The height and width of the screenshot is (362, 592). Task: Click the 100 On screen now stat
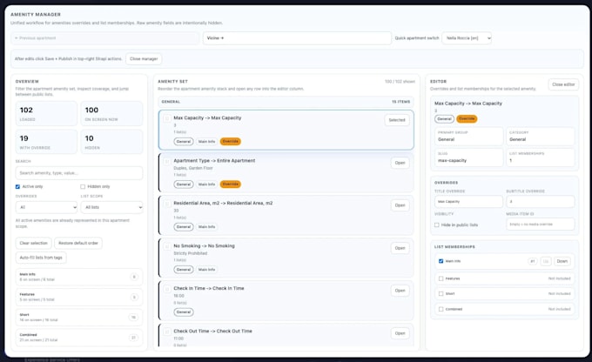111,114
